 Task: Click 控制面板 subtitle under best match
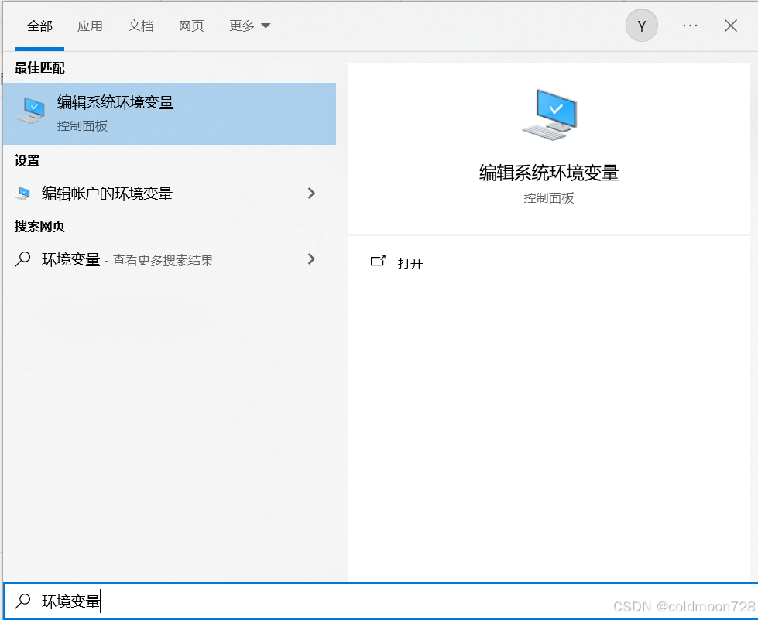82,126
